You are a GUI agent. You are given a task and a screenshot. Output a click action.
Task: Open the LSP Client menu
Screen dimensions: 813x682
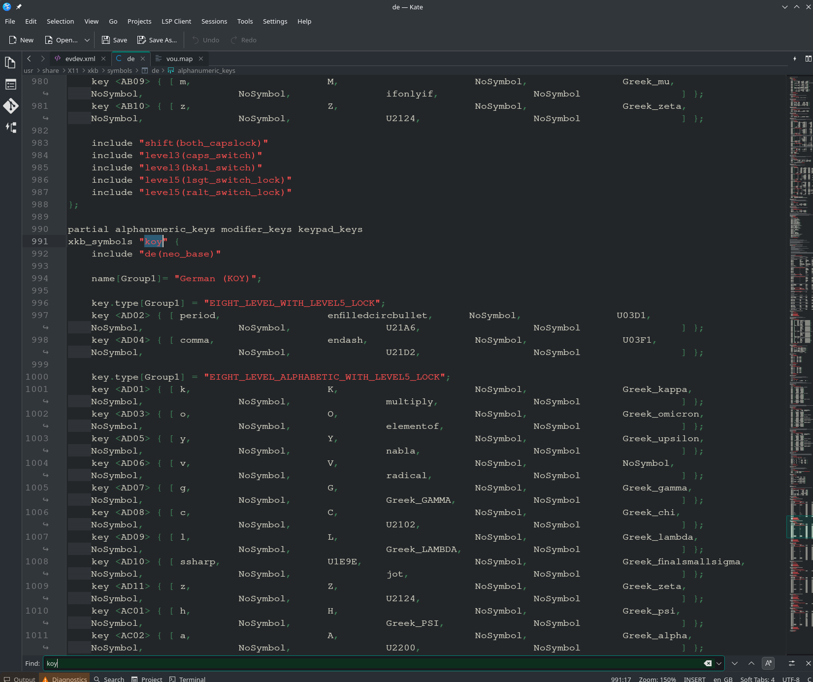click(176, 21)
